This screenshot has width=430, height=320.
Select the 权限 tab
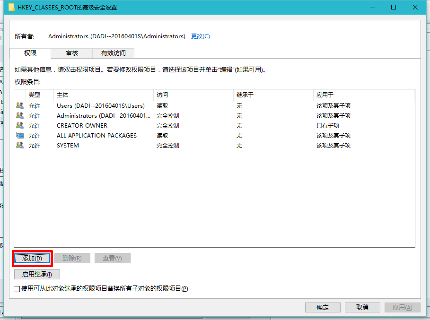point(30,53)
